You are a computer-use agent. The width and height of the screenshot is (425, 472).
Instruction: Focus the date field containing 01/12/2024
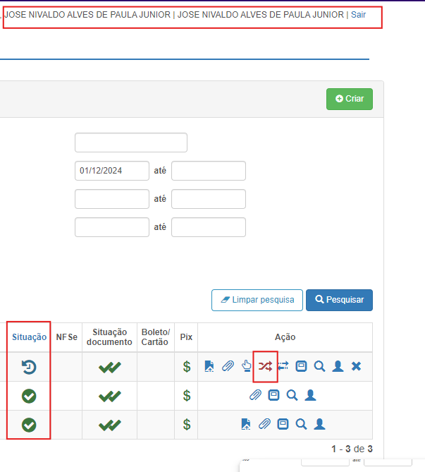(111, 171)
